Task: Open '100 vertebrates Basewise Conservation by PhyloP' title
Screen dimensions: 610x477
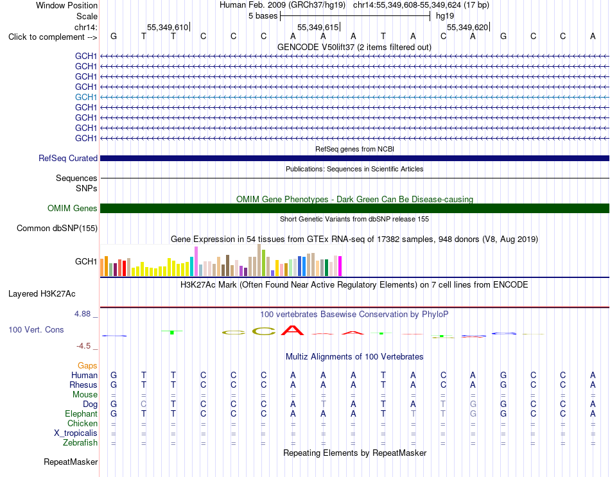Action: click(x=354, y=315)
